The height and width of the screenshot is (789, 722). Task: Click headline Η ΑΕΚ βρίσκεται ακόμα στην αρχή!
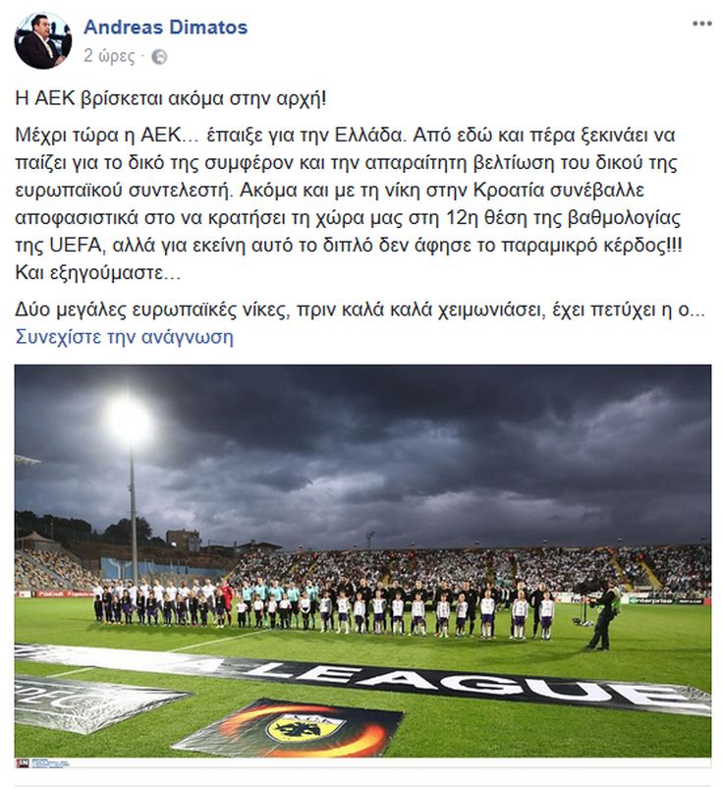click(x=171, y=98)
